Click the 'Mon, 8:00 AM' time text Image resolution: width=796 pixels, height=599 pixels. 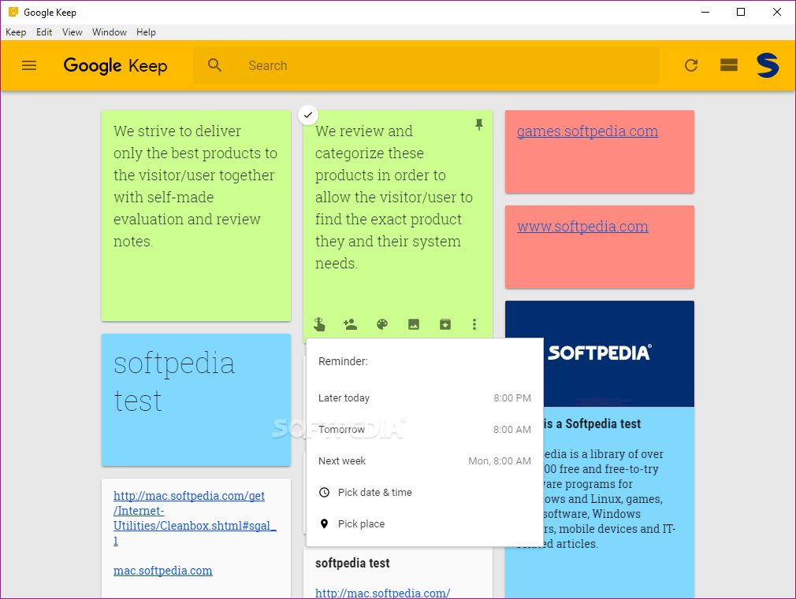point(500,461)
